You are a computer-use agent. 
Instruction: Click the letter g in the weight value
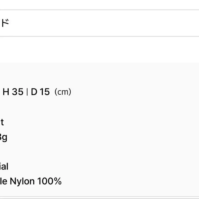coord(5,138)
